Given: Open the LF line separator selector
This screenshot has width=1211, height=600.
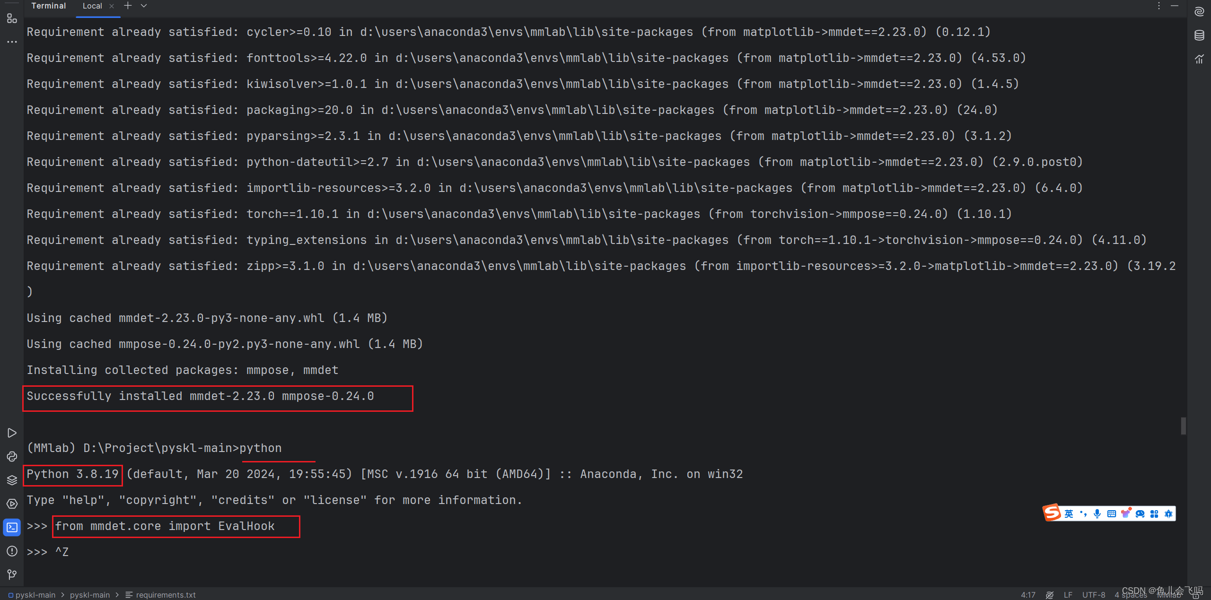Looking at the screenshot, I should pos(1069,594).
